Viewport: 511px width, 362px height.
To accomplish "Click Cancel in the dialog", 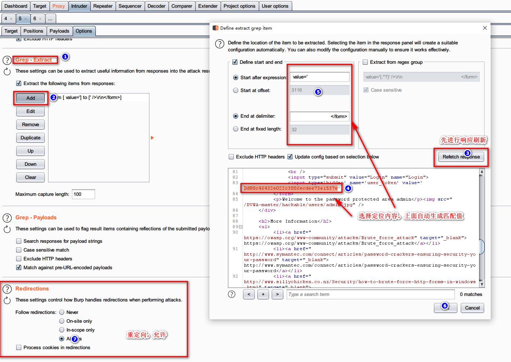I will pos(472,308).
